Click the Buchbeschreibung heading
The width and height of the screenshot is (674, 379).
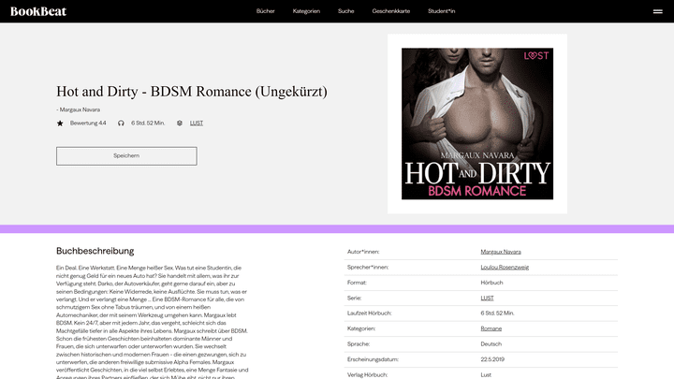click(x=95, y=251)
